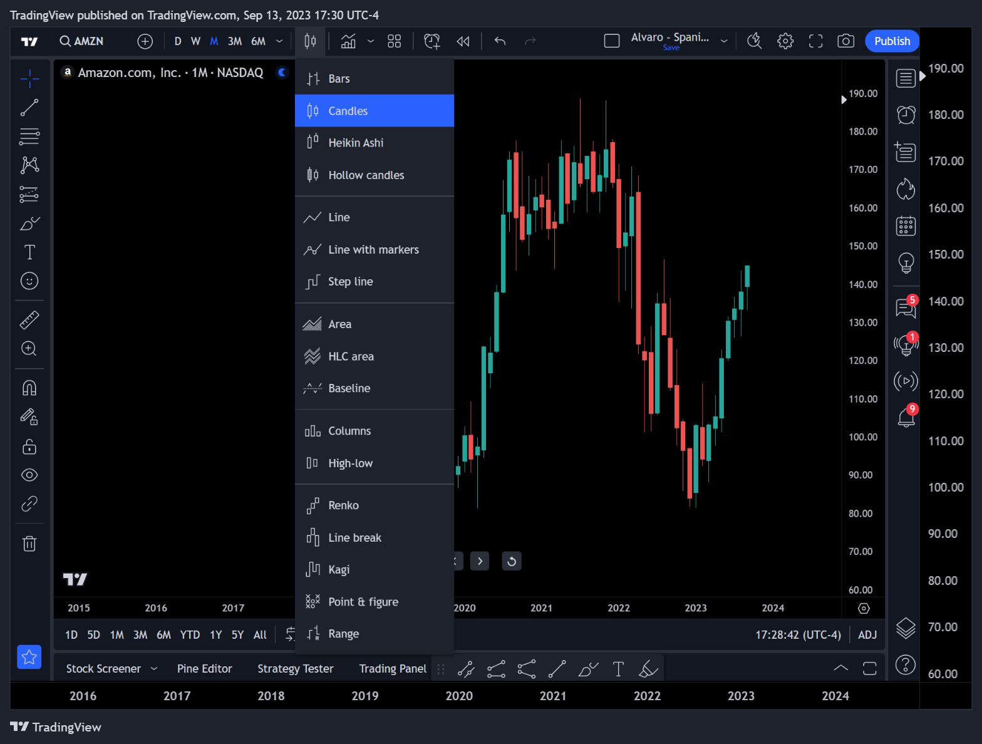Toggle stay in drawing mode

pos(29,417)
